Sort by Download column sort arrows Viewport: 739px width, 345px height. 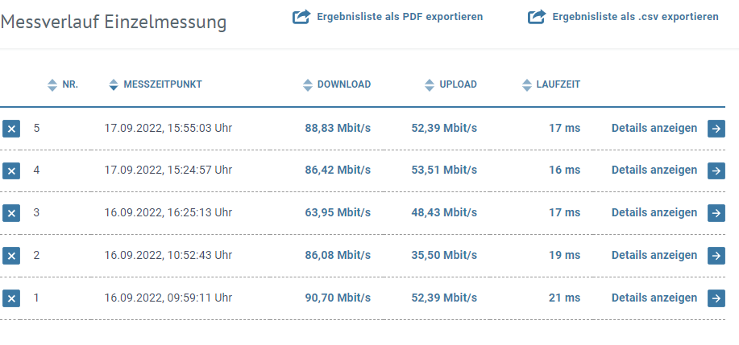308,85
